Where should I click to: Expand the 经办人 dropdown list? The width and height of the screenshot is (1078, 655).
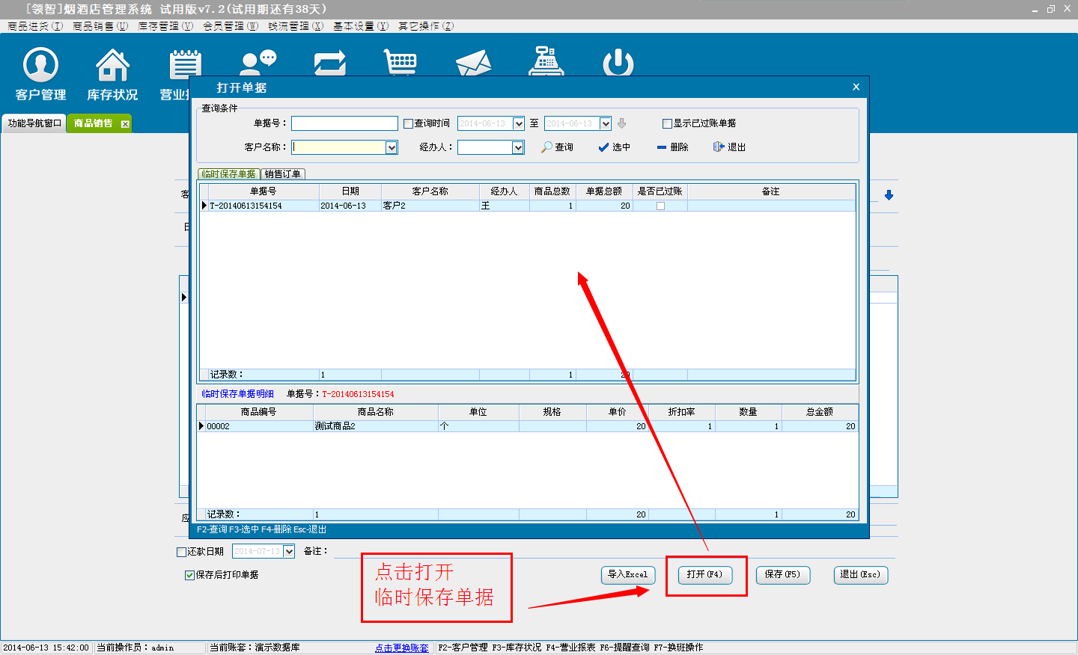518,148
